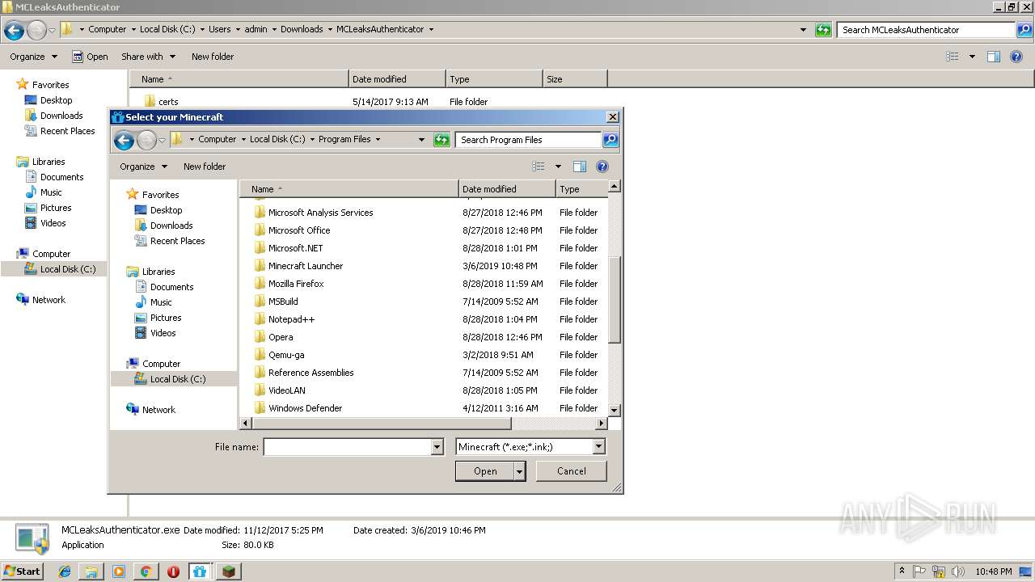Click the dialog's Forward navigation arrow
This screenshot has height=582, width=1035.
pos(146,141)
